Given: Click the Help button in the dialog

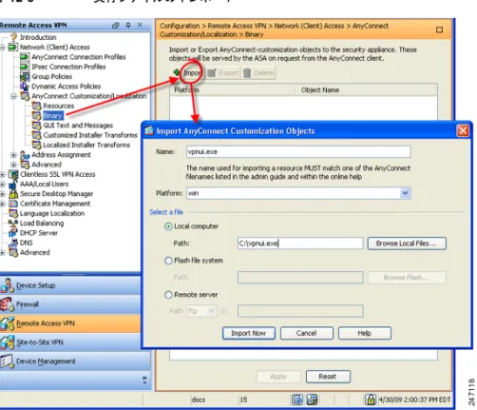Looking at the screenshot, I should [x=365, y=333].
